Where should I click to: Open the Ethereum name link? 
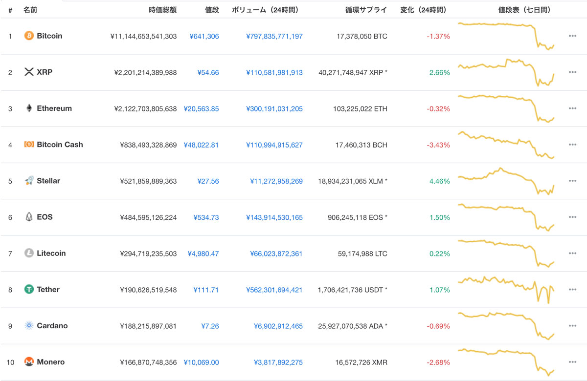(54, 108)
